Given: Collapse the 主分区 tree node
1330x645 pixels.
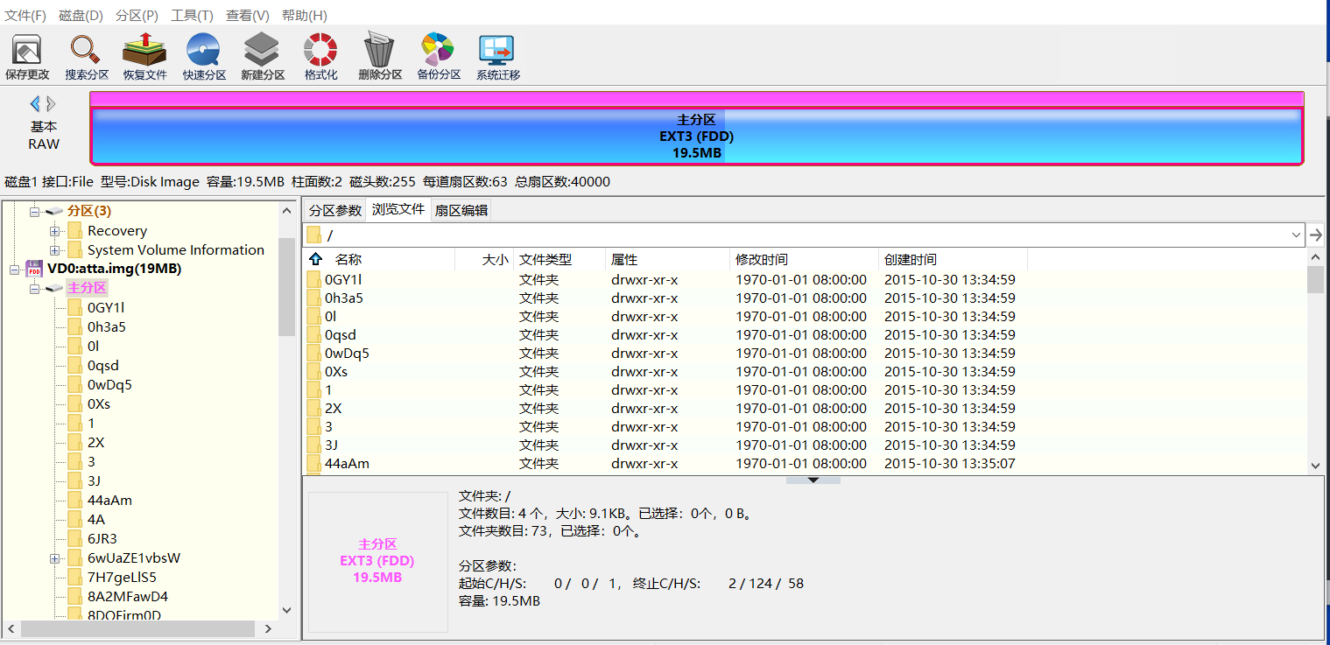Looking at the screenshot, I should 35,289.
